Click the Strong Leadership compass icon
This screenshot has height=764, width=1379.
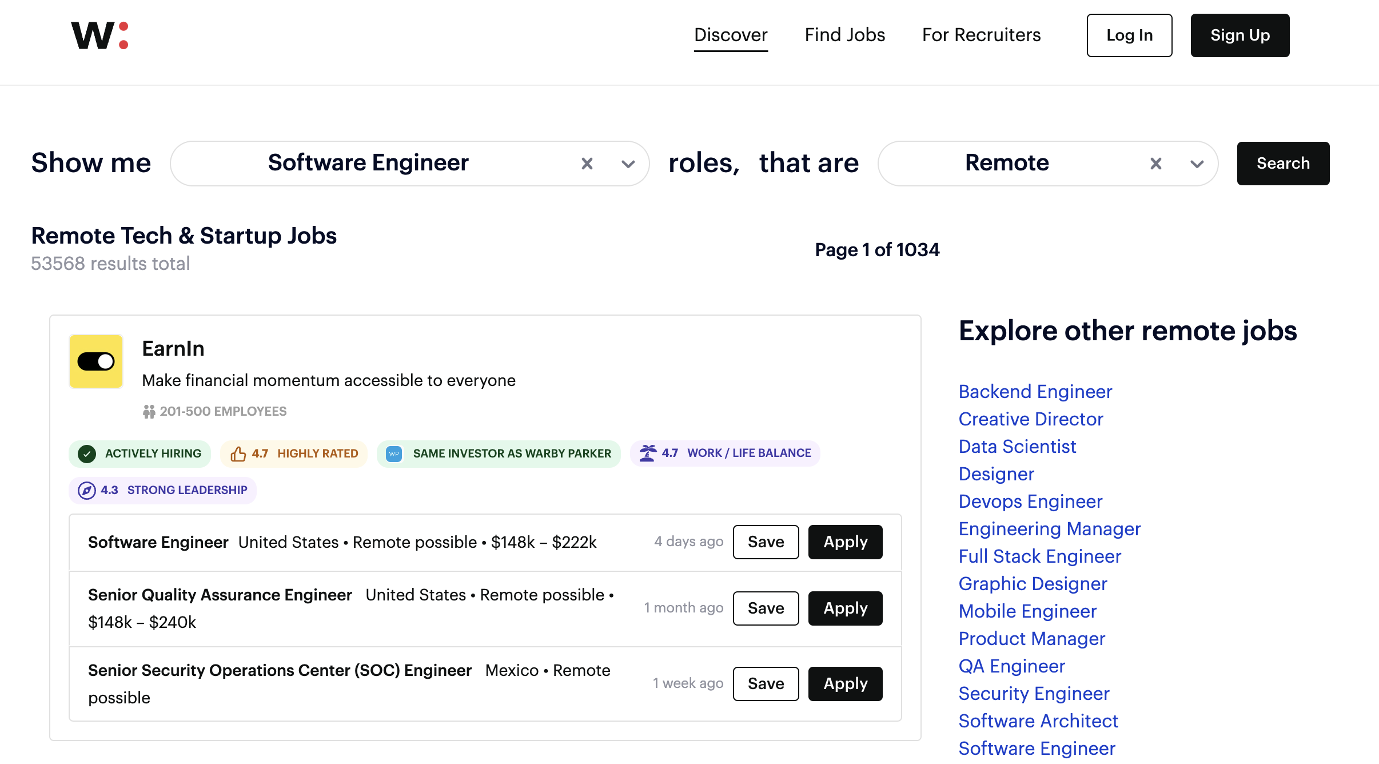86,490
